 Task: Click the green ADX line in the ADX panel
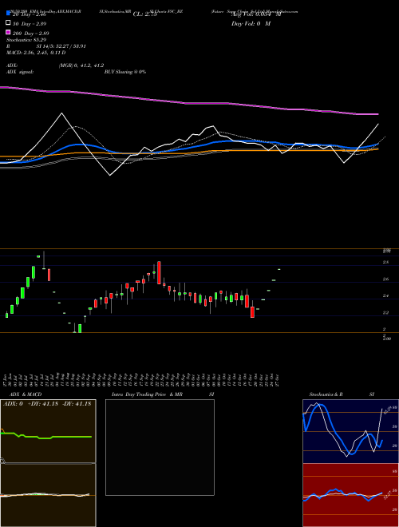pos(45,437)
